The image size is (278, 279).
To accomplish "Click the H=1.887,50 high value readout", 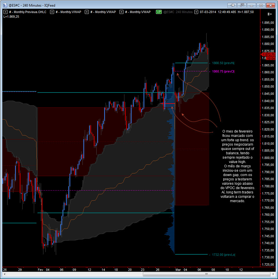I will pos(246,12).
